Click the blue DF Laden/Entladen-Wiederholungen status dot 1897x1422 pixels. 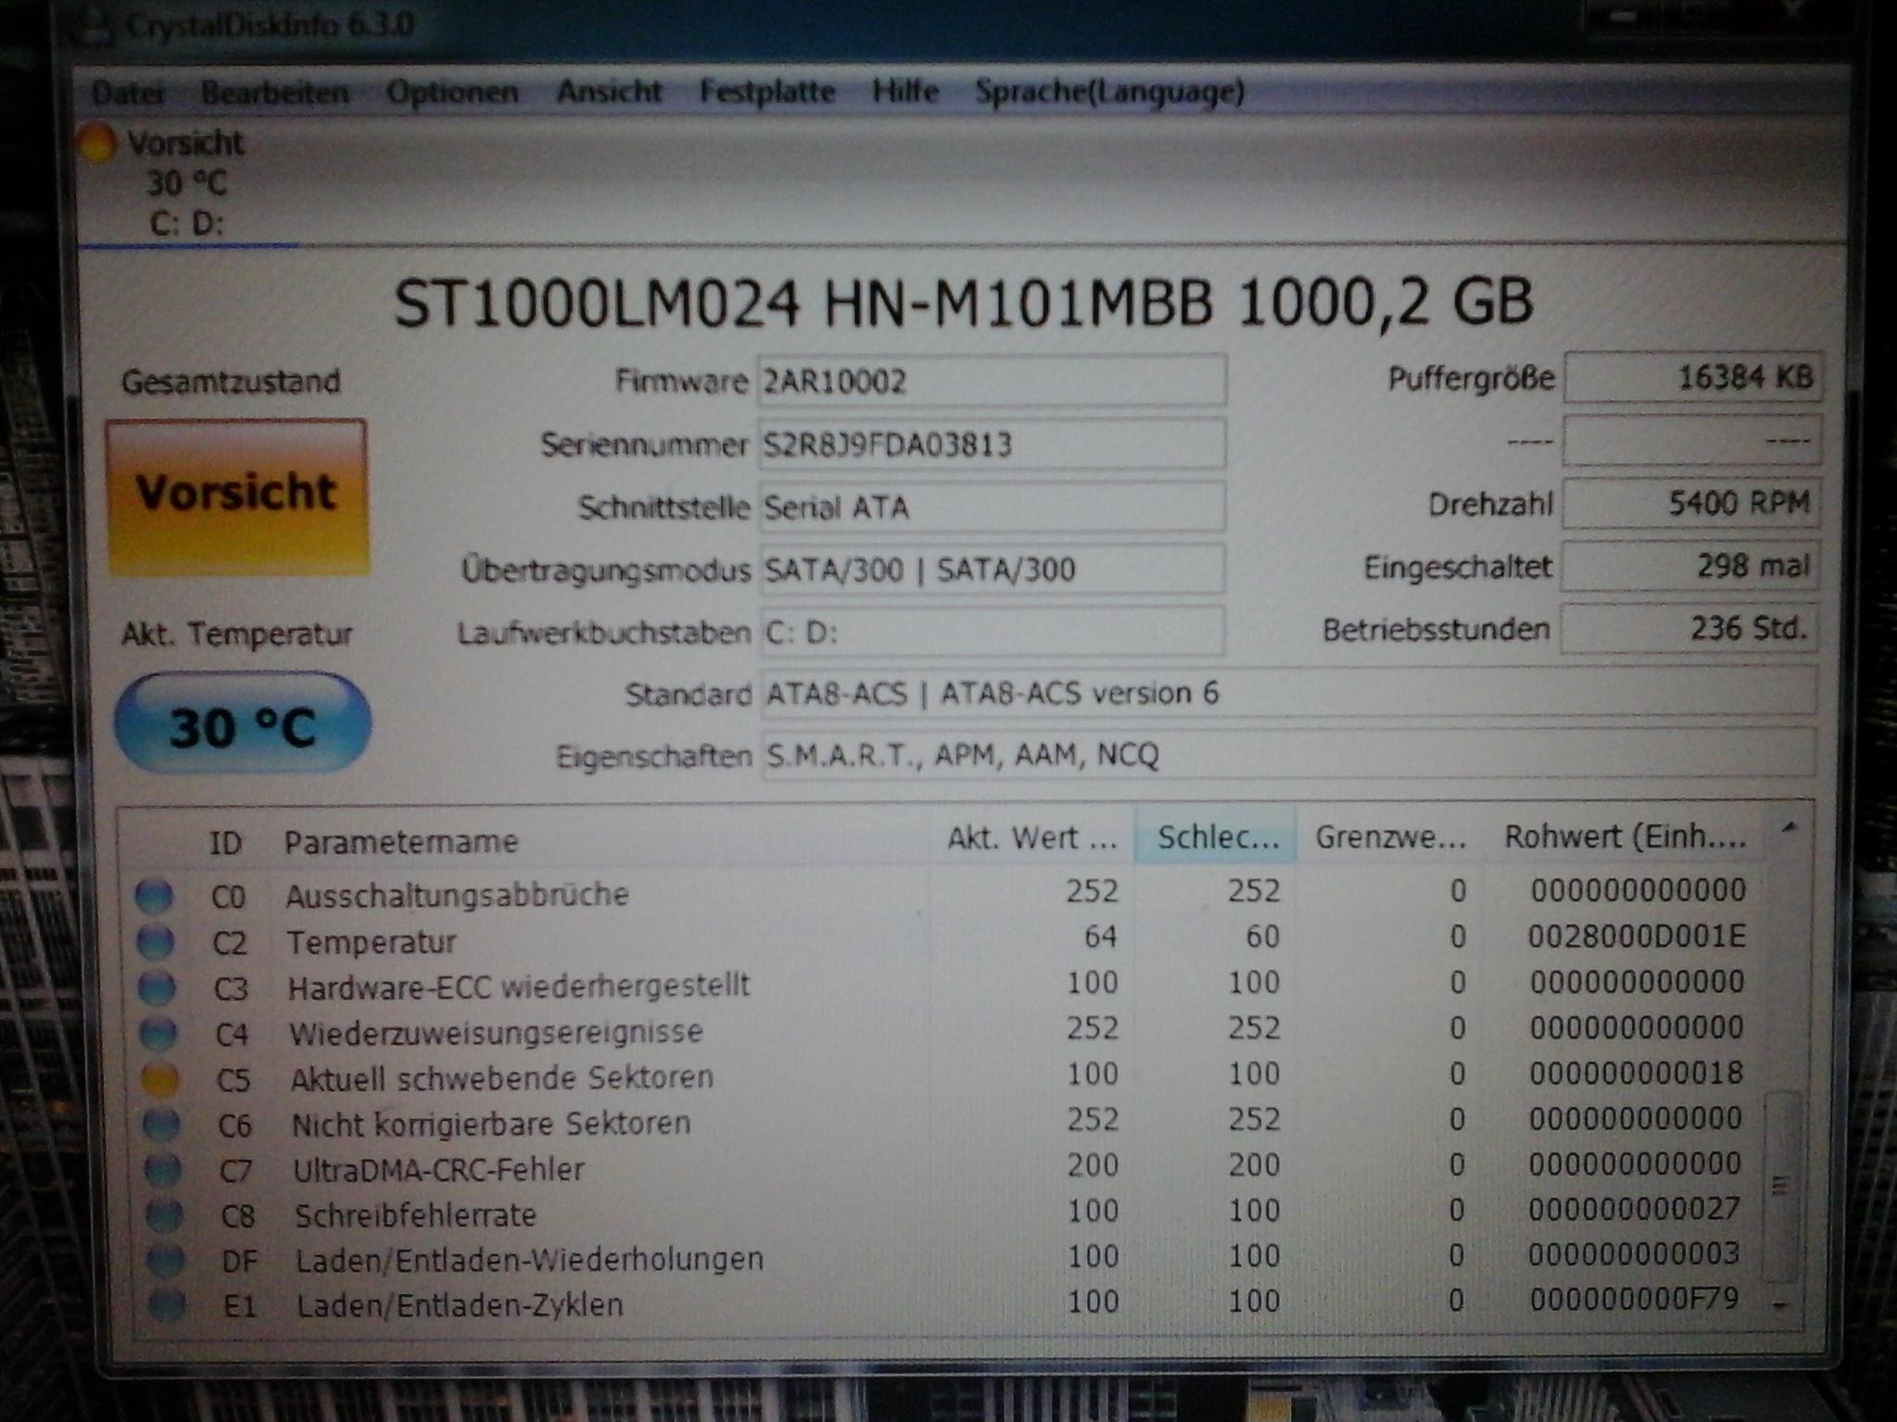166,1260
